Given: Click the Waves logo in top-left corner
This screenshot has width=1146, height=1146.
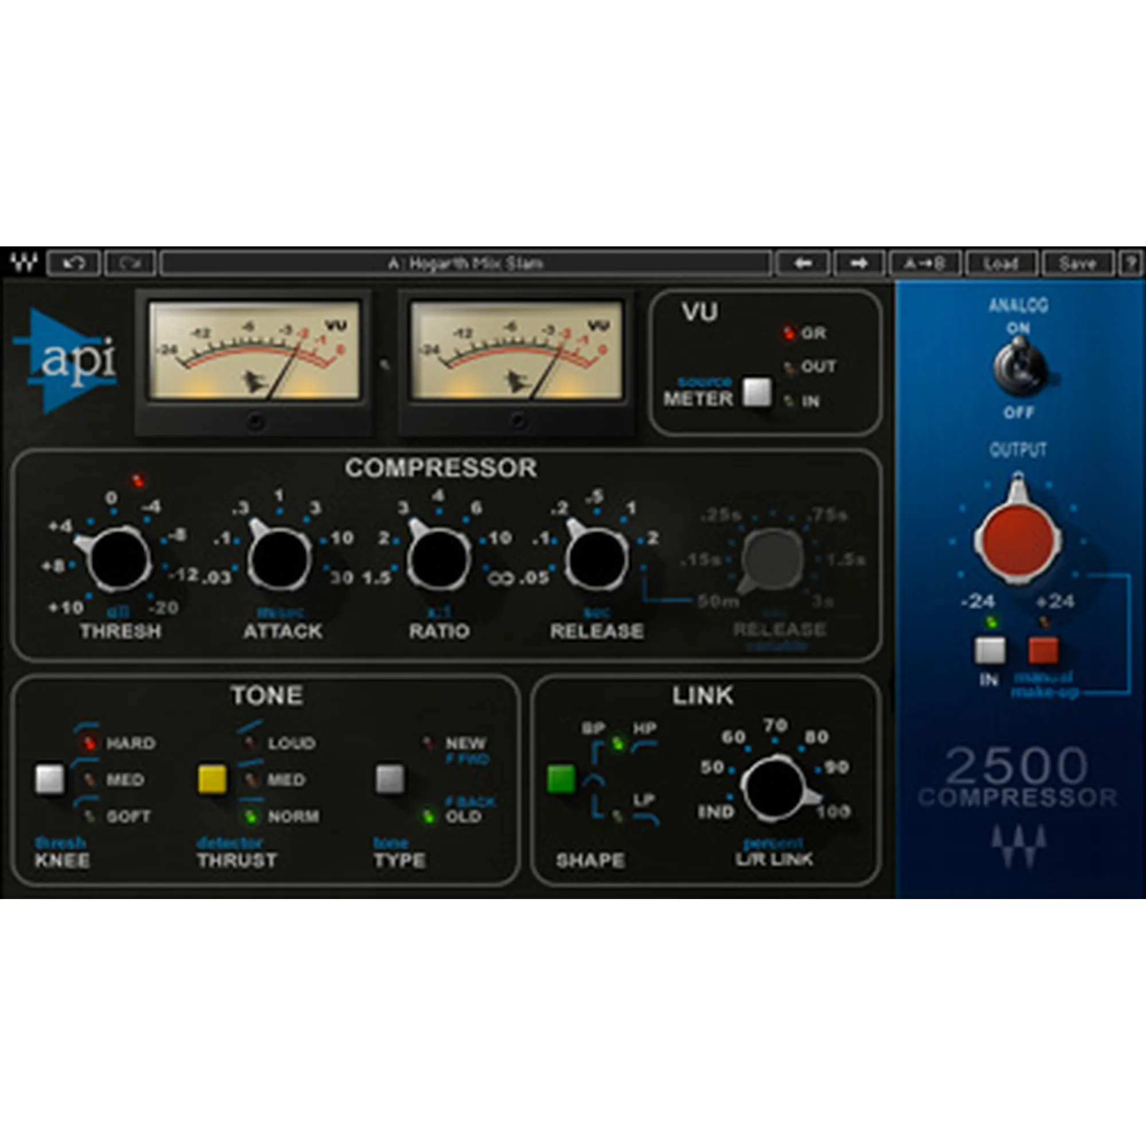Looking at the screenshot, I should [x=24, y=262].
